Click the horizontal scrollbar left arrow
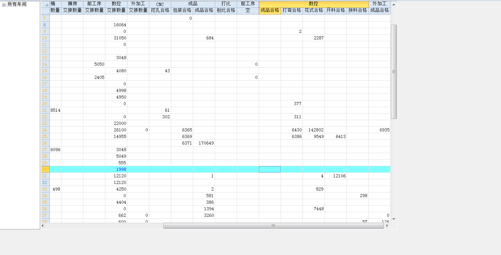Screen dimensions: 501x255 pyautogui.click(x=43, y=226)
